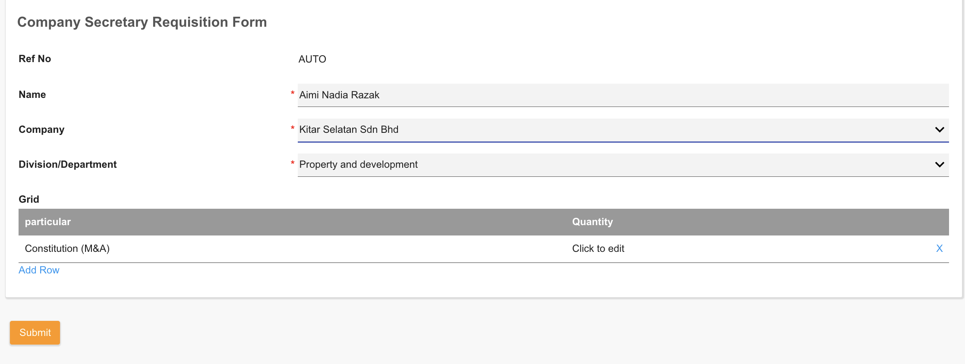This screenshot has height=364, width=965.
Task: Select the Constitution (M&A) particular cell
Action: [x=67, y=249]
